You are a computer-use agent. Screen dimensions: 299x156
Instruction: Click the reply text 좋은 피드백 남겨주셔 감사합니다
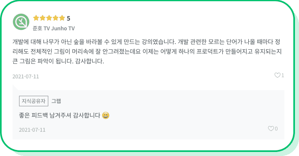tap(60, 115)
